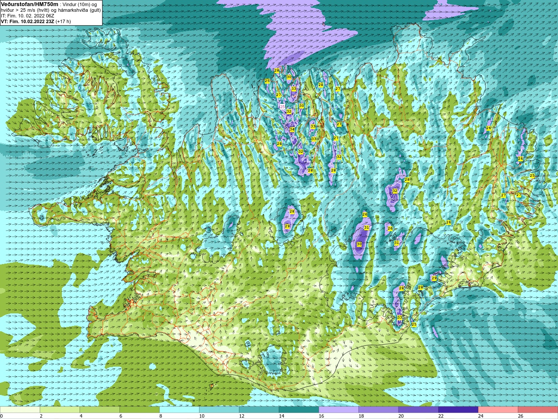This screenshot has height=419, width=558.
Task: Click the legend scale number "4"
Action: point(81,416)
